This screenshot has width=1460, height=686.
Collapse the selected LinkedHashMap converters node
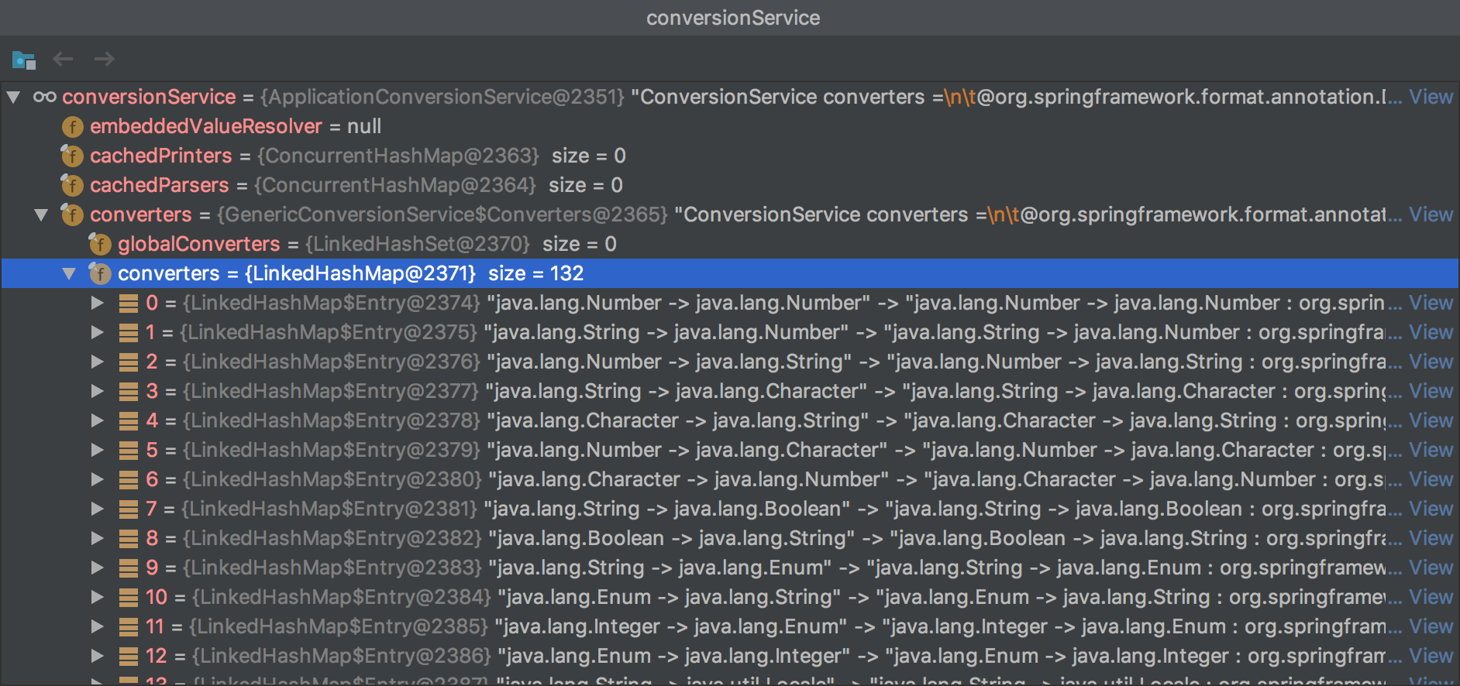click(69, 274)
